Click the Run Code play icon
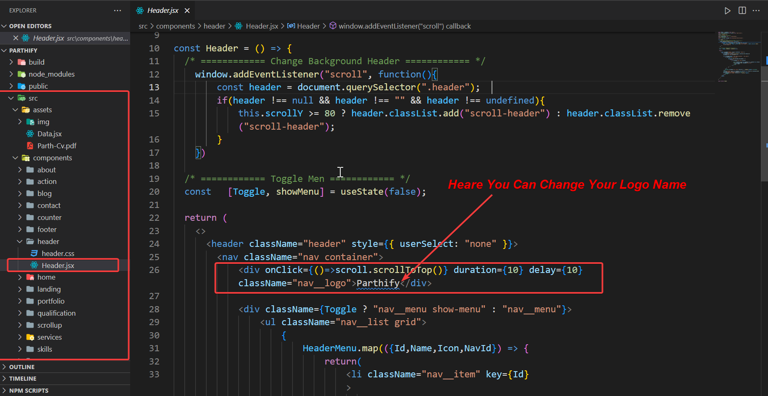Screen dimensions: 768x396 click(727, 11)
